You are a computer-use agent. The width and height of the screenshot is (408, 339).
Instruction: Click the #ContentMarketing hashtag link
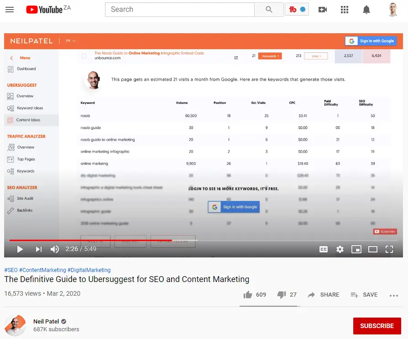[x=42, y=270]
